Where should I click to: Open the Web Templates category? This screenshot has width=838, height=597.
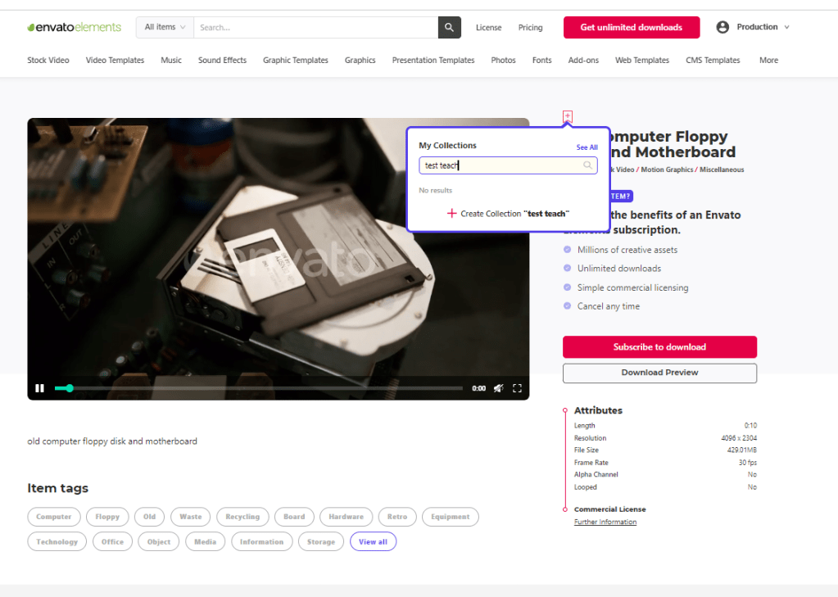[x=642, y=61]
